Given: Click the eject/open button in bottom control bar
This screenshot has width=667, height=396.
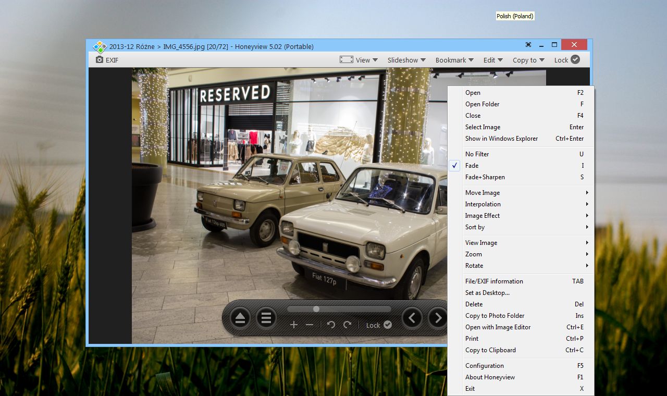Looking at the screenshot, I should point(240,318).
